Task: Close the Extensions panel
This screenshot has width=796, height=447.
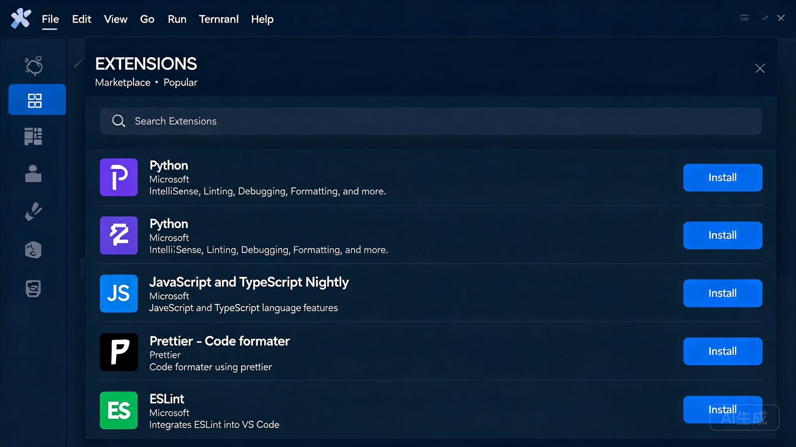Action: [760, 68]
